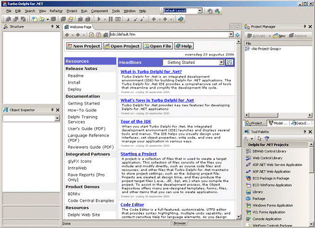Click the Help button on Welcome Page
The image size is (315, 228).
[x=184, y=46]
